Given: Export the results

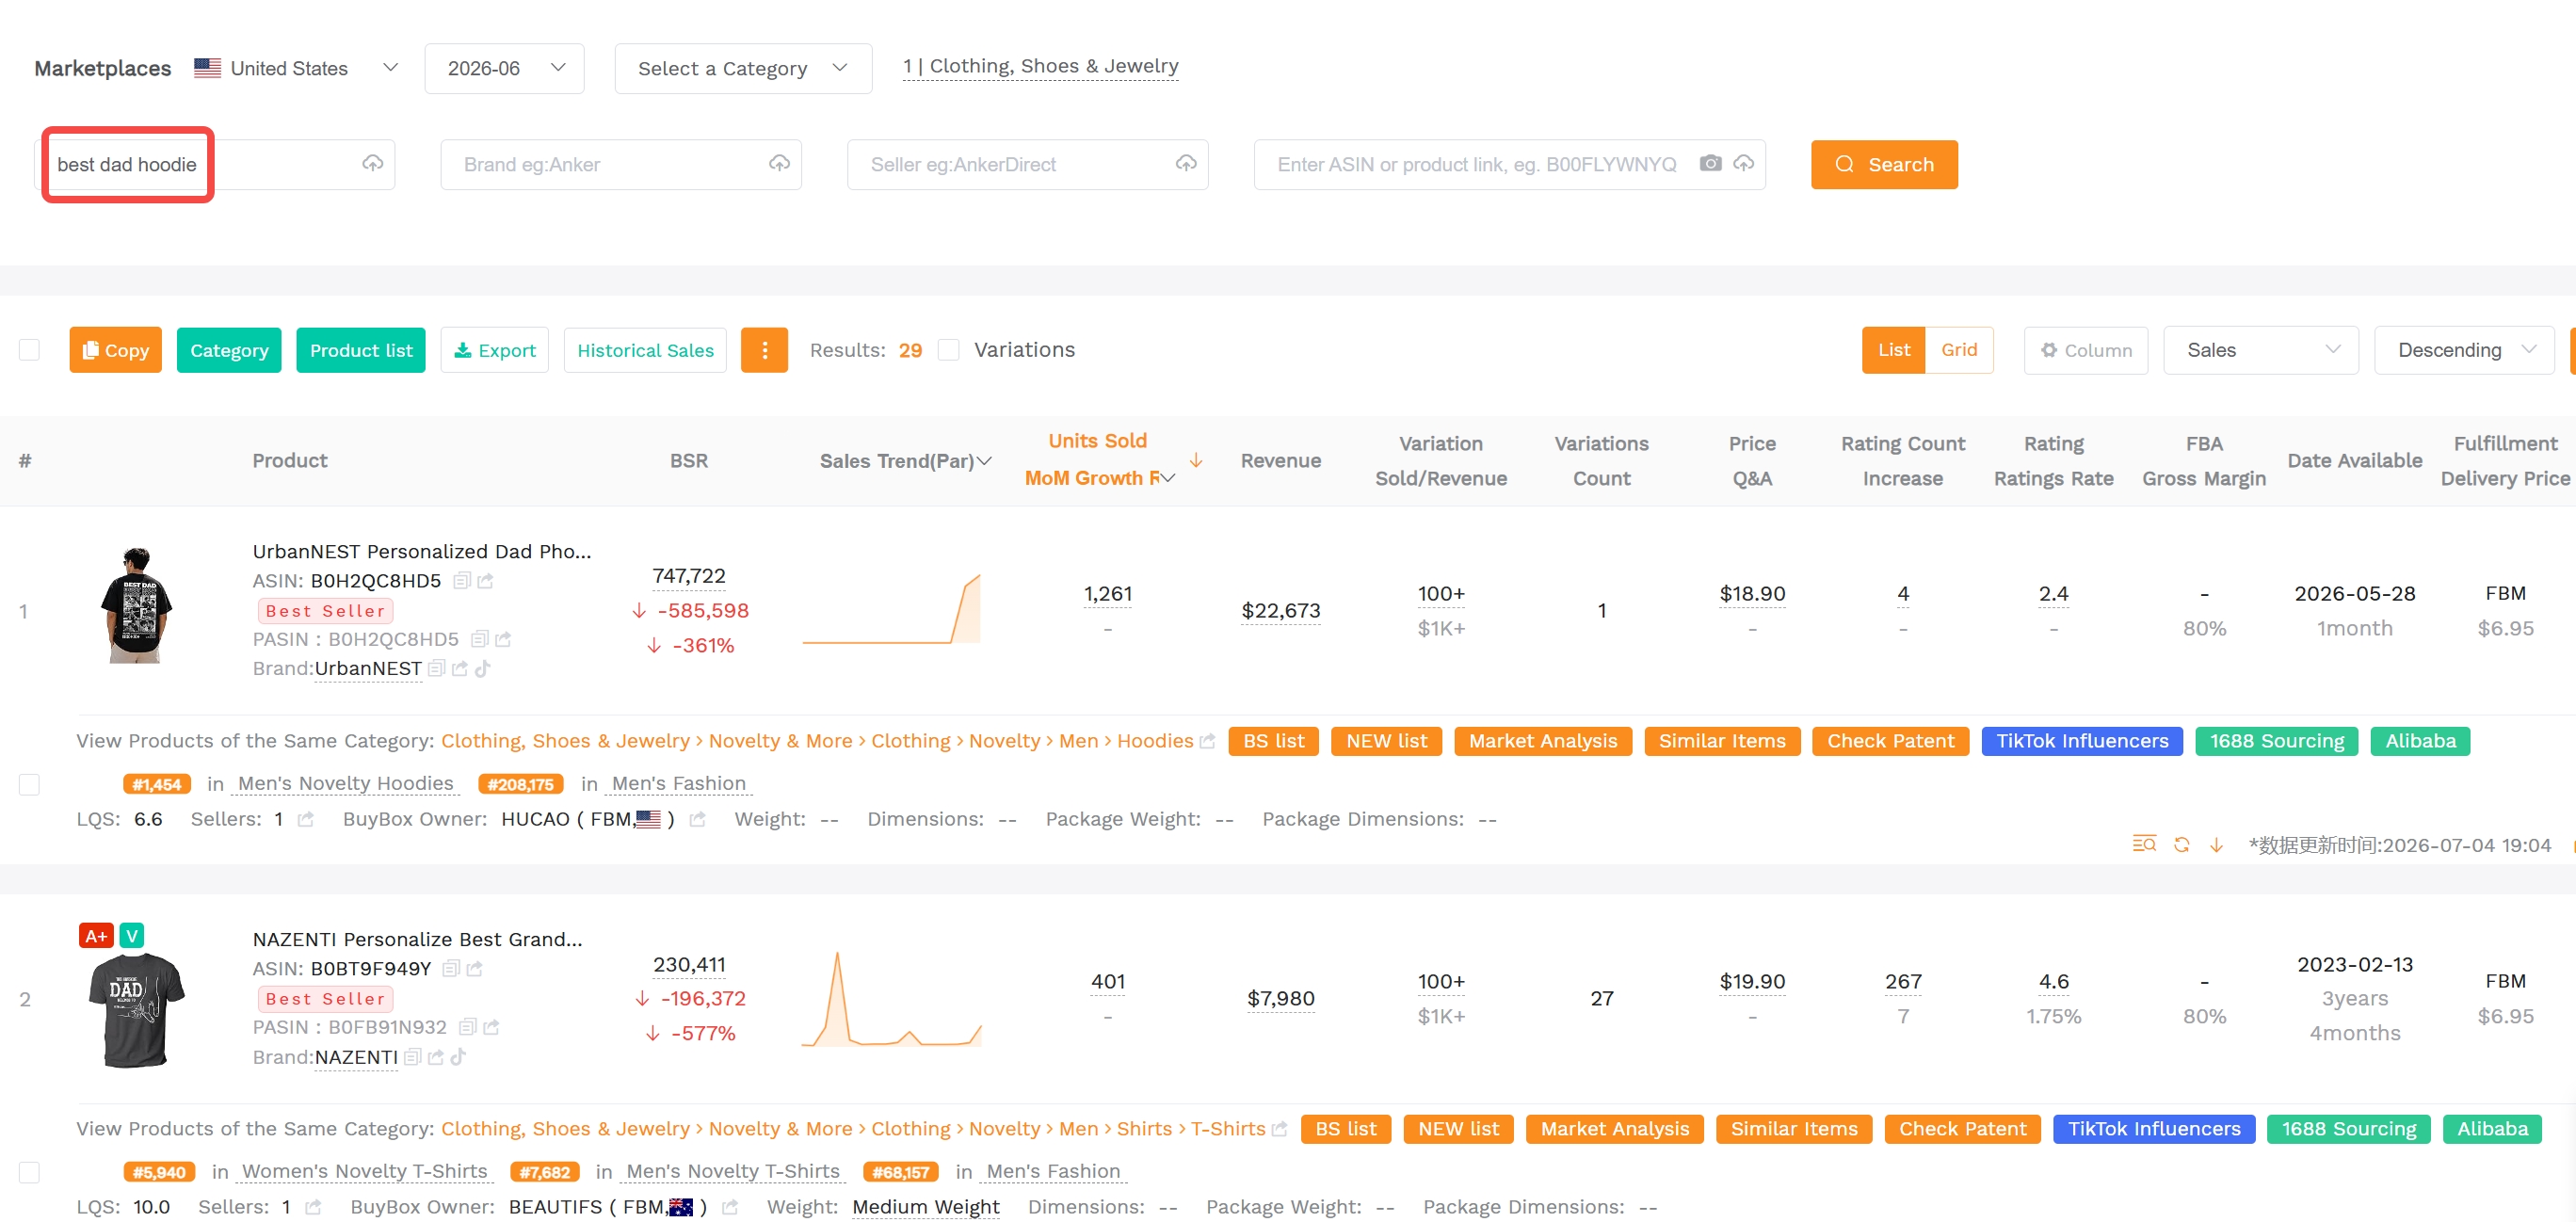Looking at the screenshot, I should click(x=495, y=350).
